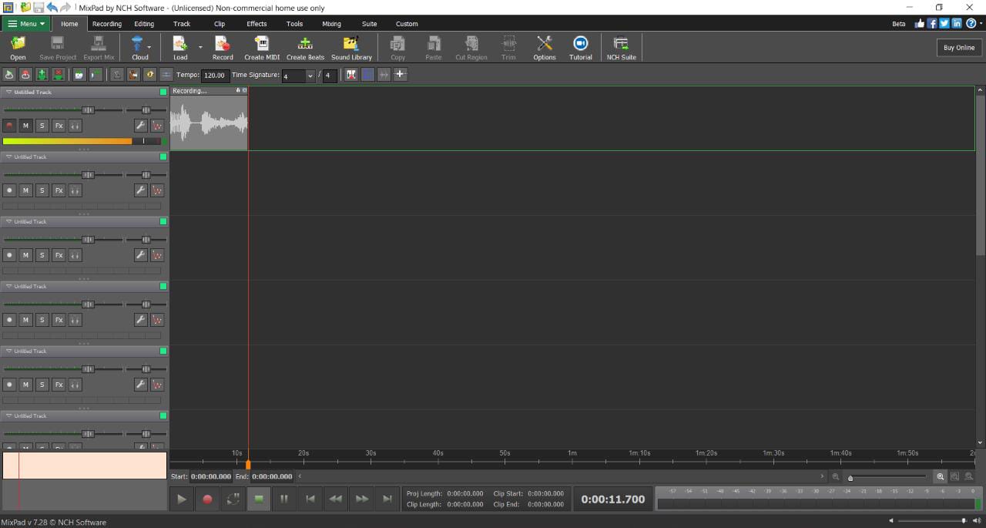Collapse the third Untitled Track triangle
This screenshot has width=986, height=528.
(8, 221)
